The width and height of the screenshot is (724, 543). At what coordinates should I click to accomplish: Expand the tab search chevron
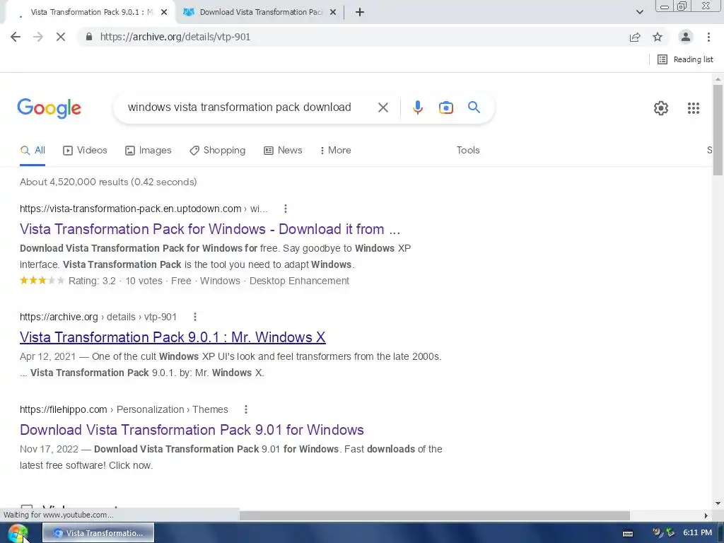[x=639, y=13]
